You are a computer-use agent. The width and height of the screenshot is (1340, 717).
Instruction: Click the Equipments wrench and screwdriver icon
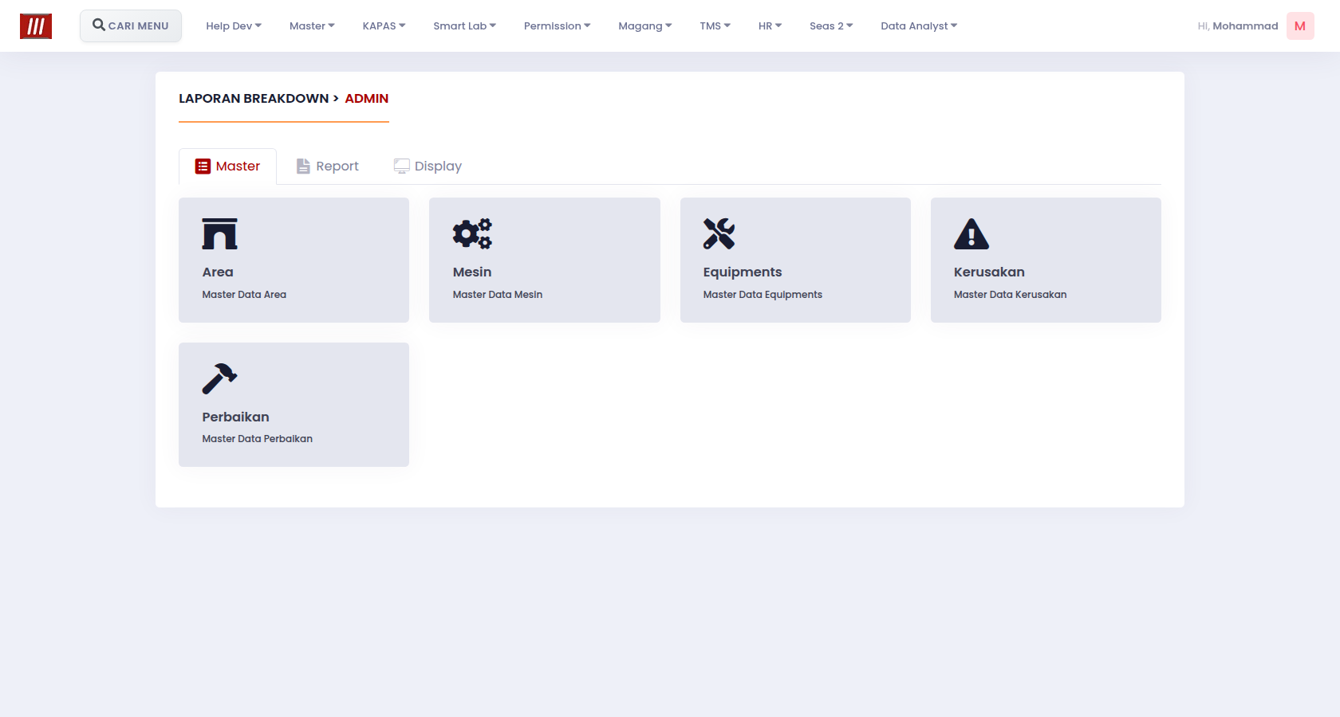(719, 233)
